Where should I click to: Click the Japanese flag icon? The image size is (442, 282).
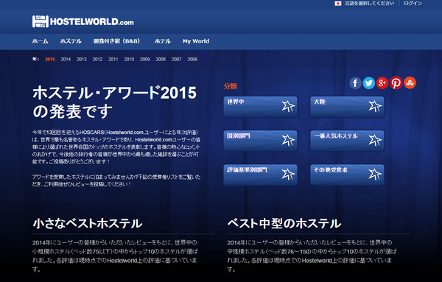pos(337,4)
